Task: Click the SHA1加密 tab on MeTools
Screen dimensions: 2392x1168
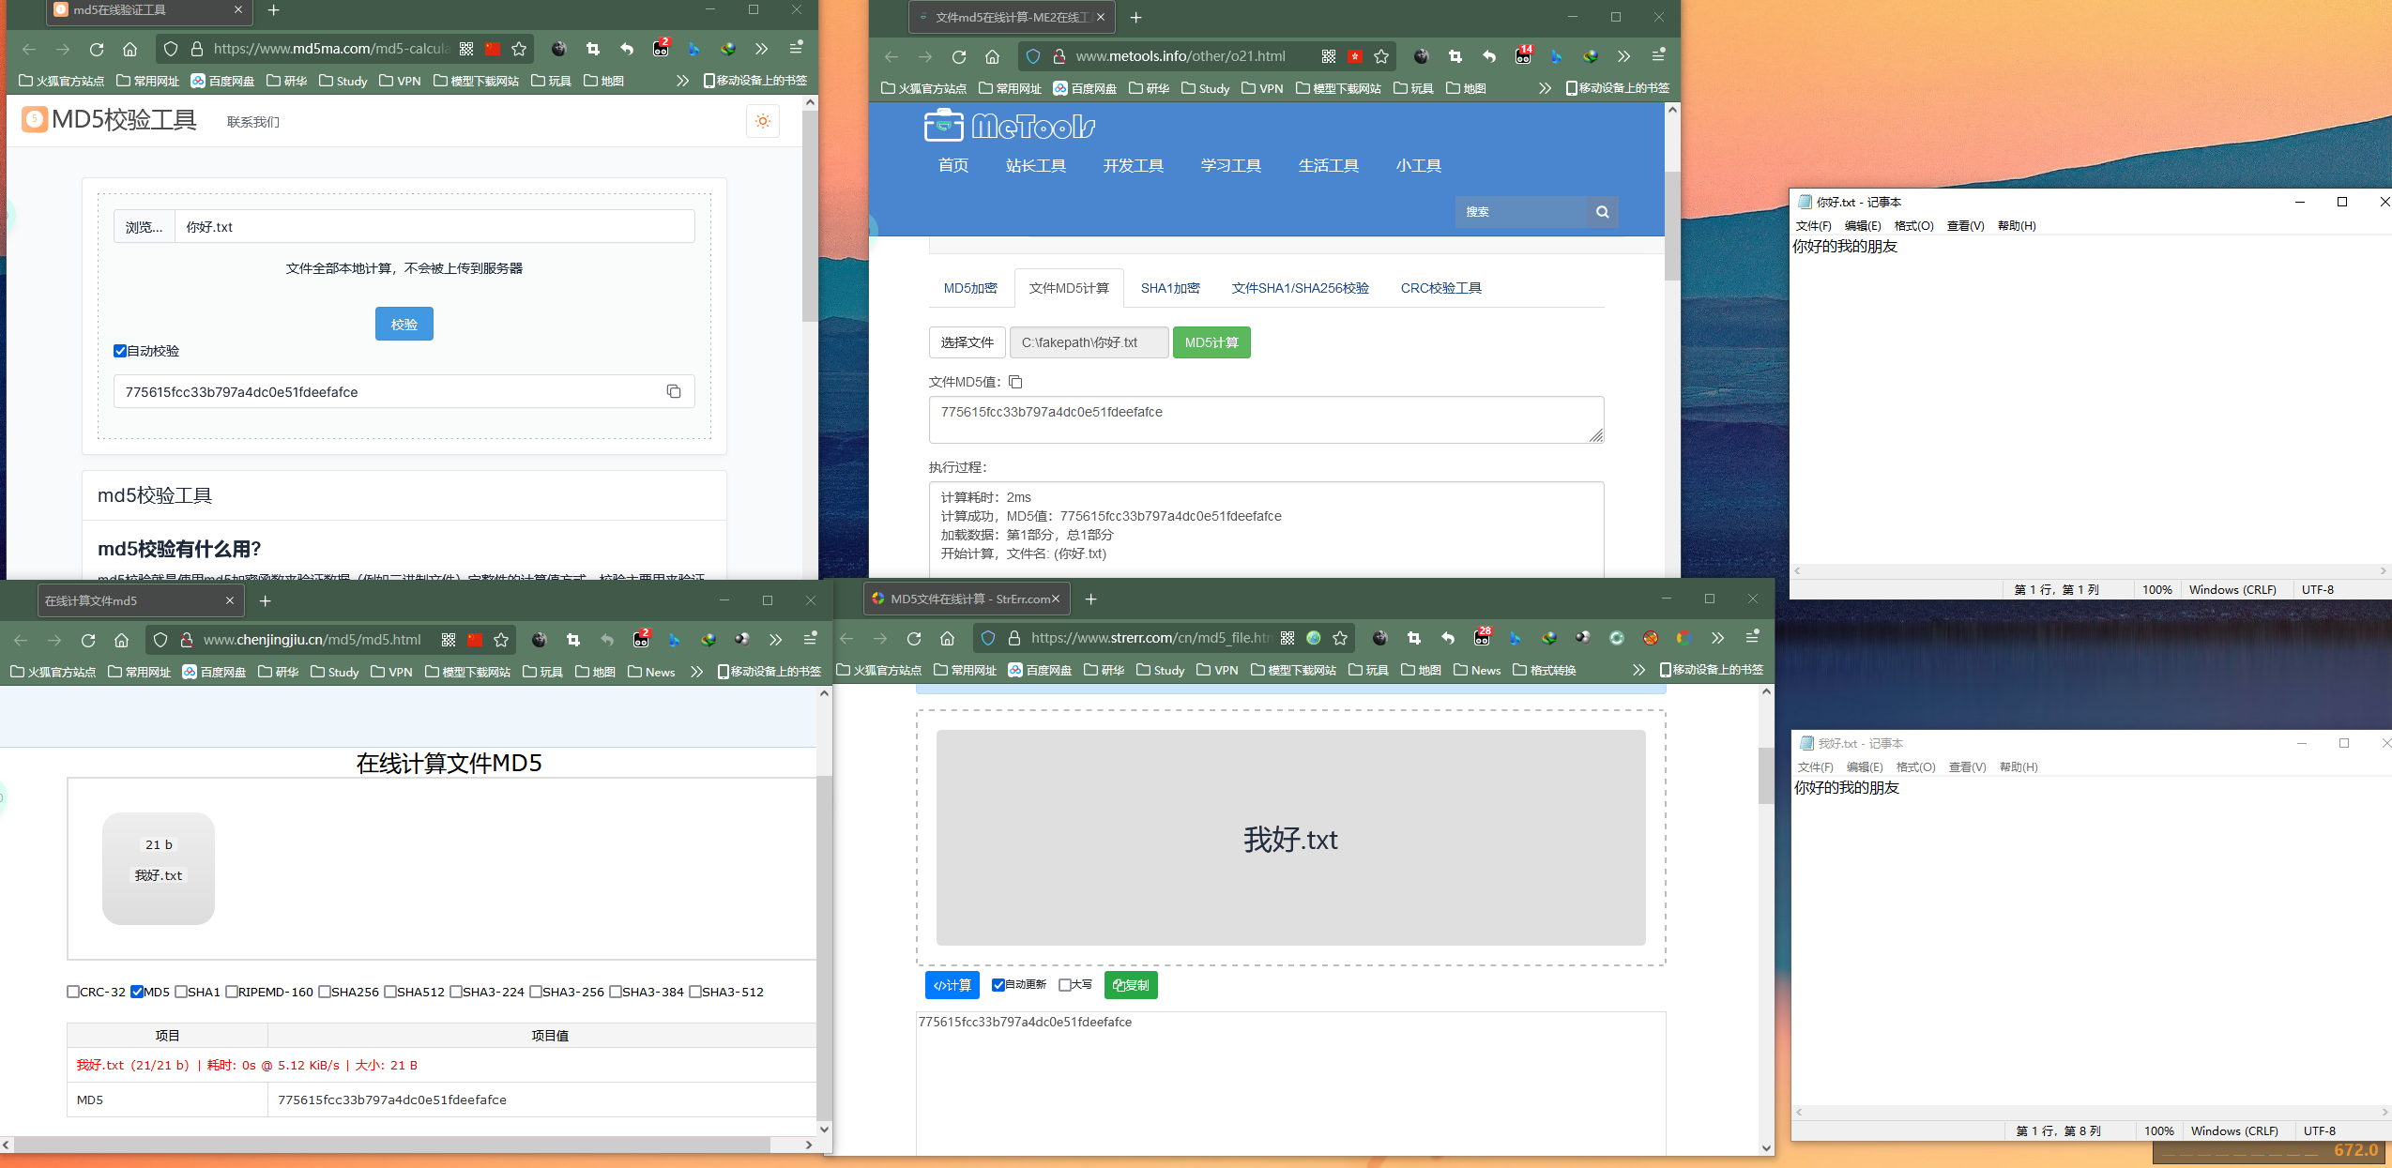Action: pyautogui.click(x=1168, y=288)
